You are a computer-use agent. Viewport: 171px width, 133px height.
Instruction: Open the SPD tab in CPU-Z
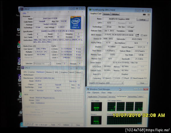[x=56, y=72]
